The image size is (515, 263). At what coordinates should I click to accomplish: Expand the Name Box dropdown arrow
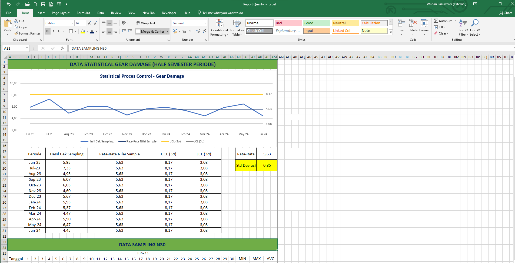(x=27, y=48)
